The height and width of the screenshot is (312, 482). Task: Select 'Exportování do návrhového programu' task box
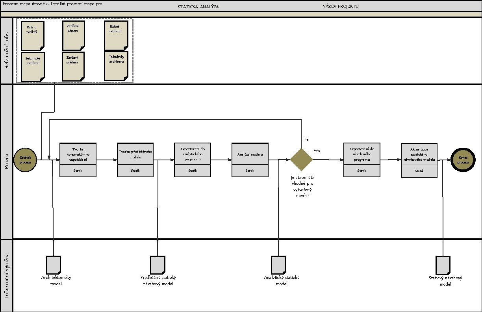(362, 160)
